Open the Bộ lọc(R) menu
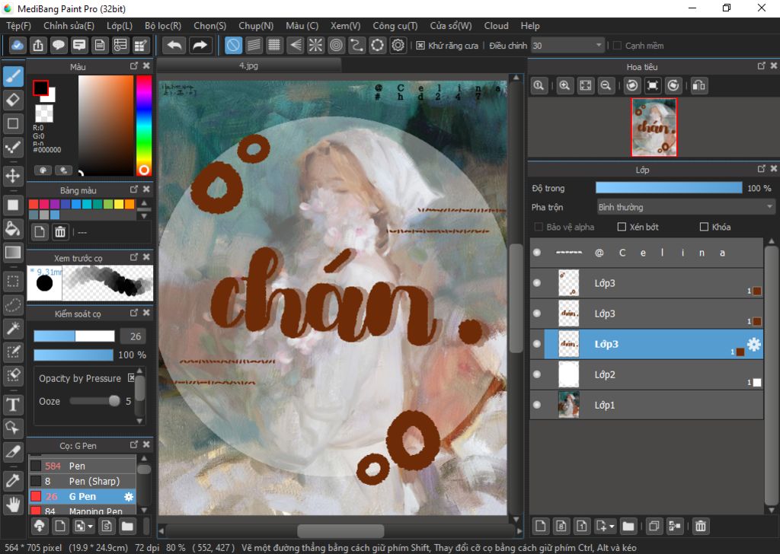This screenshot has height=554, width=780. click(x=163, y=26)
